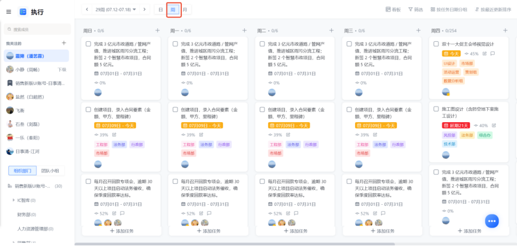The width and height of the screenshot is (517, 246).
Task: Click 添加任务 at the bottom of the 周四 column
Action: click(x=470, y=231)
